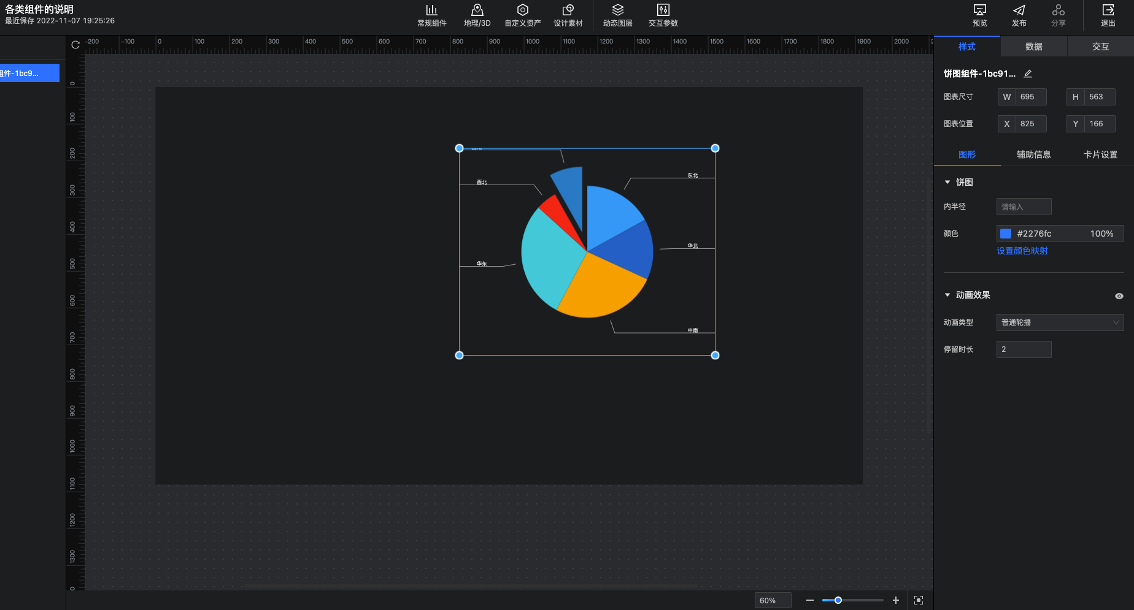
Task: Click the 停留时长 input field
Action: point(1024,349)
